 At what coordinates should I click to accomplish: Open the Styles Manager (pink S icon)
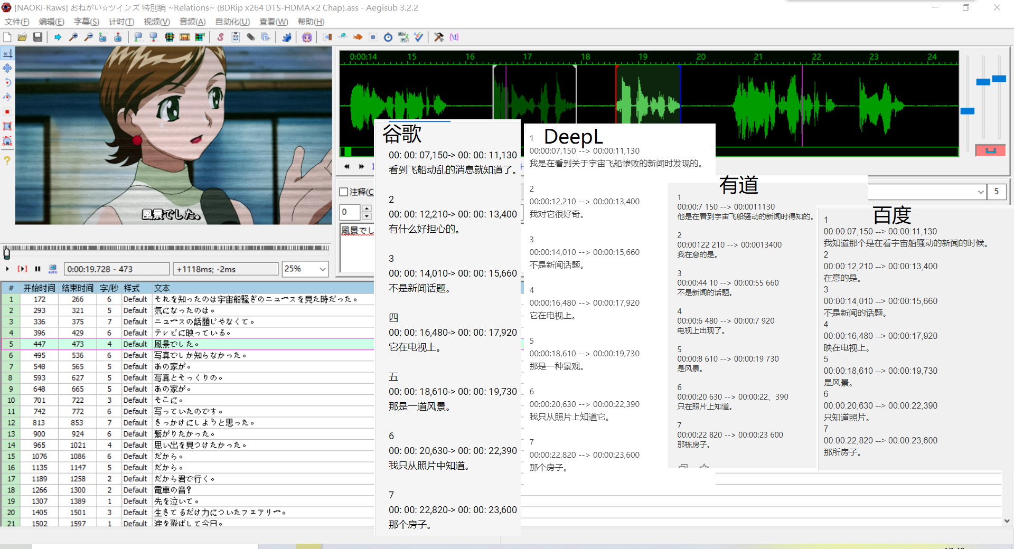click(220, 37)
